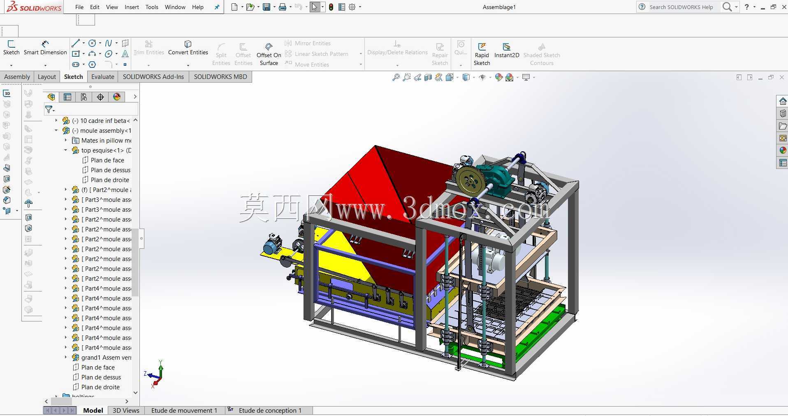The image size is (788, 416).
Task: Select the Spline tool
Action: [x=109, y=43]
